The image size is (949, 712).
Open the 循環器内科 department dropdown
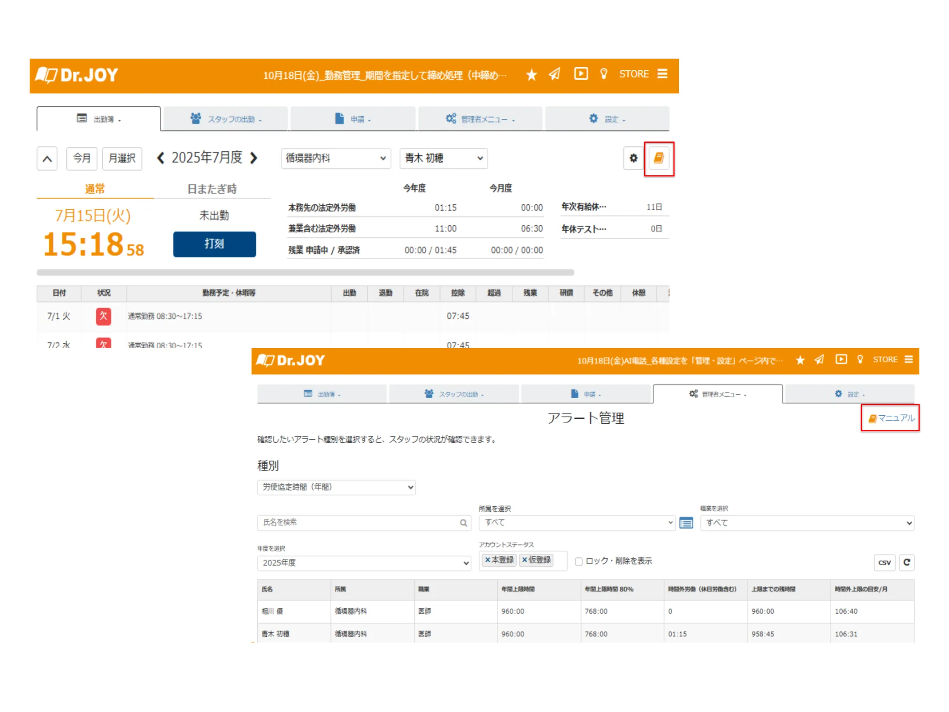[x=336, y=158]
